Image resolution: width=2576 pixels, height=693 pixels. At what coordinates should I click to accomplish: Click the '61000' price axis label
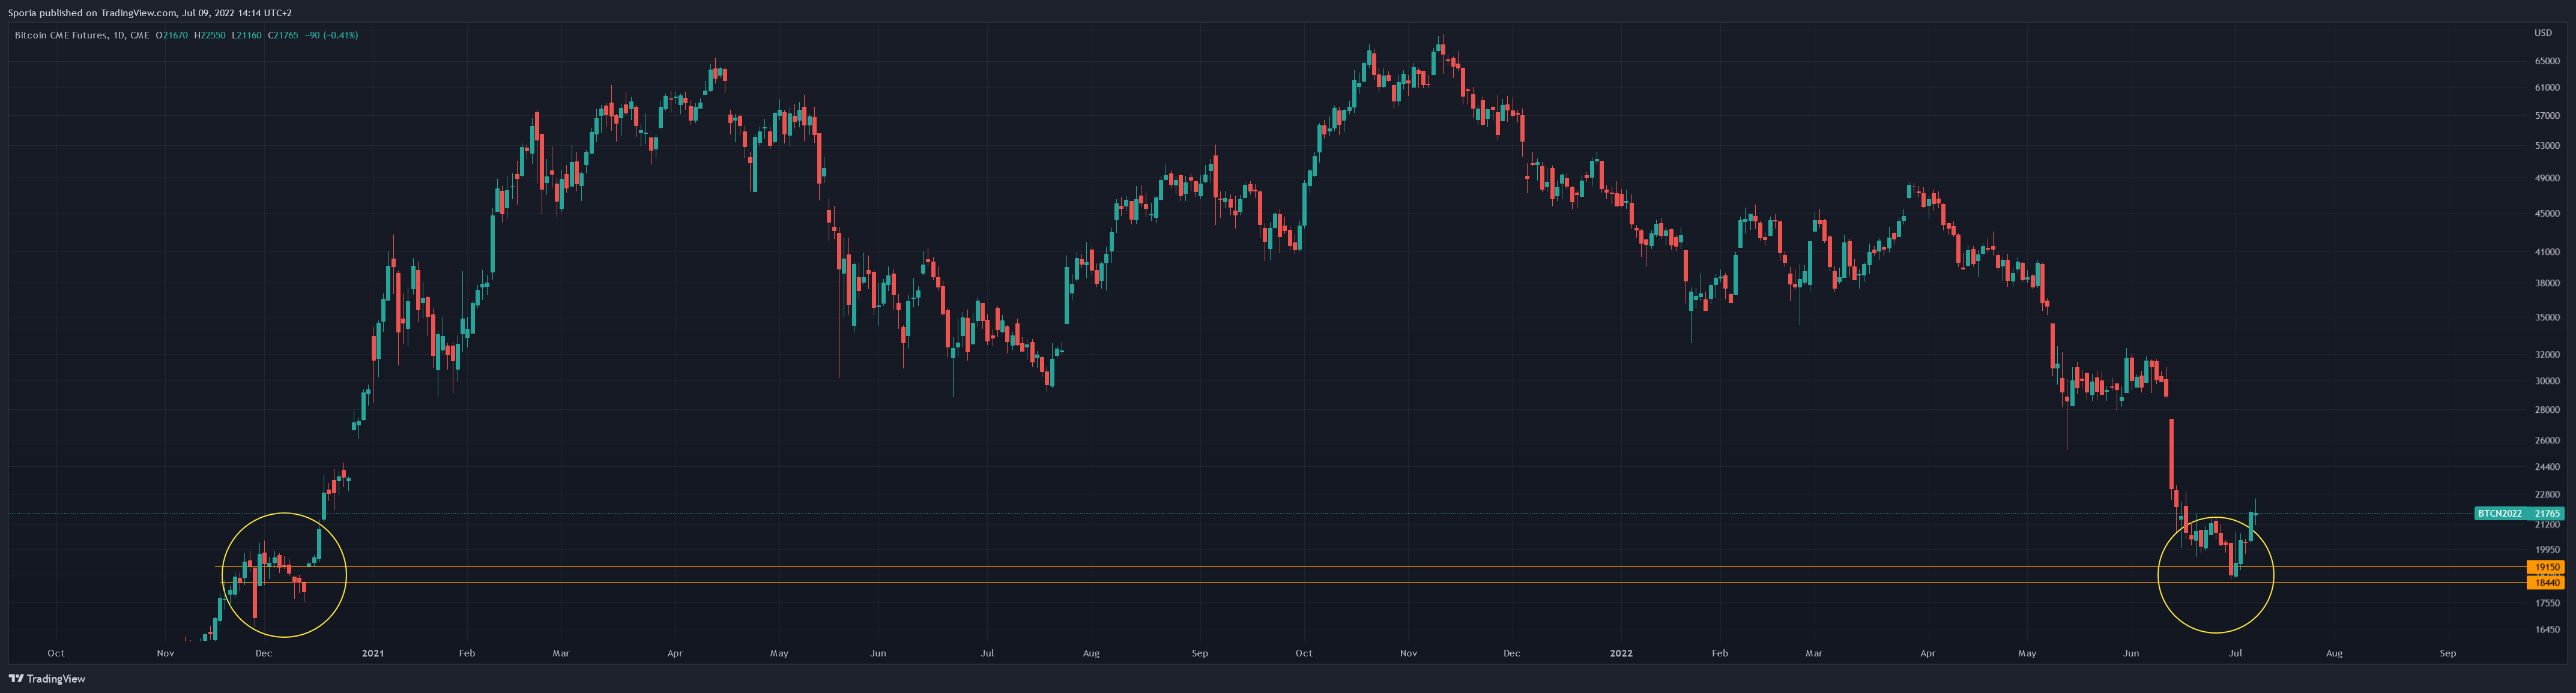point(2547,88)
